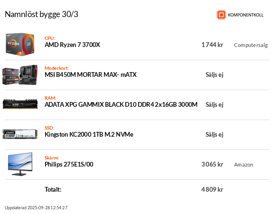Click the Computersalg retailer link

point(251,45)
